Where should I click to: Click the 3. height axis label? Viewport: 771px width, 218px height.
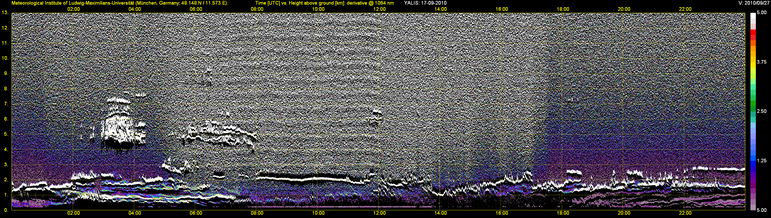click(x=6, y=165)
